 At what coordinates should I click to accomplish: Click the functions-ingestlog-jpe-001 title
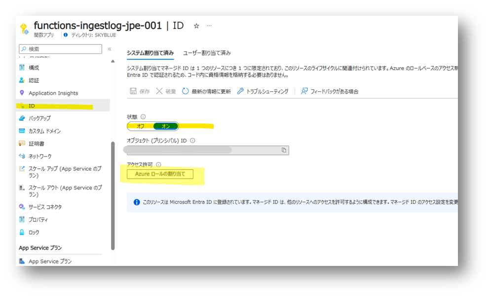[98, 25]
